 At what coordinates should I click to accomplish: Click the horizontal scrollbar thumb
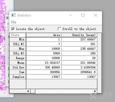pyautogui.click(x=33, y=91)
